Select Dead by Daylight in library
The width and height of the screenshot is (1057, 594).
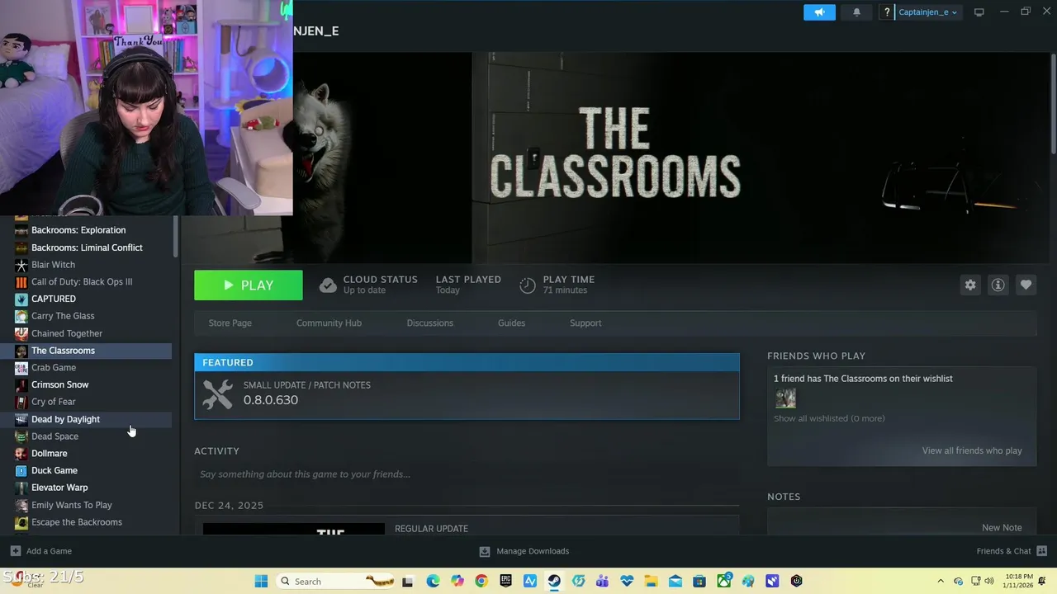coord(86,419)
